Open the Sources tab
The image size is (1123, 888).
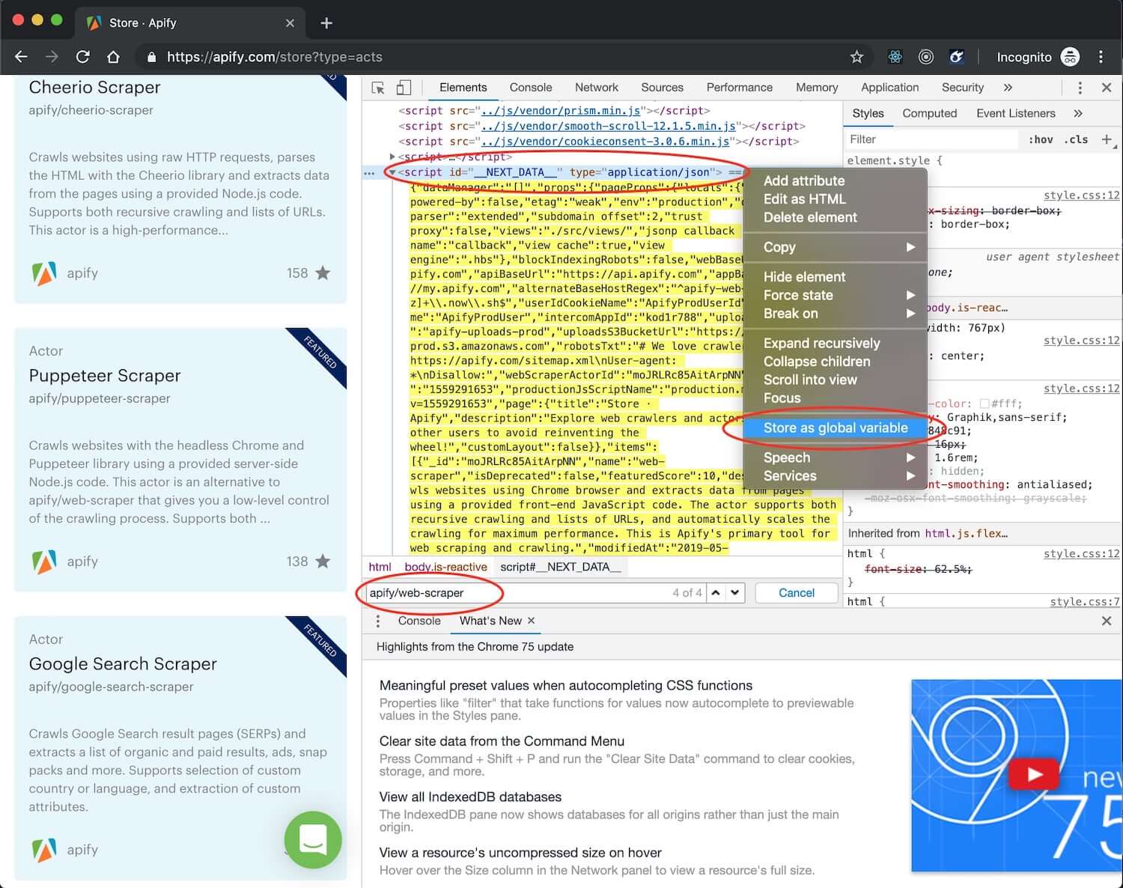662,88
